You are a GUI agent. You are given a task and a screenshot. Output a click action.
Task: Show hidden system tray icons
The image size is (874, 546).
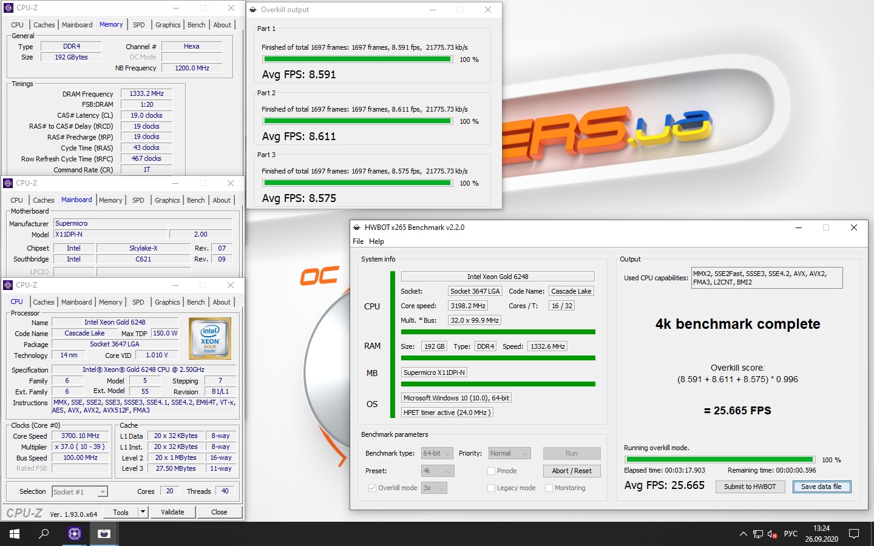coord(743,534)
